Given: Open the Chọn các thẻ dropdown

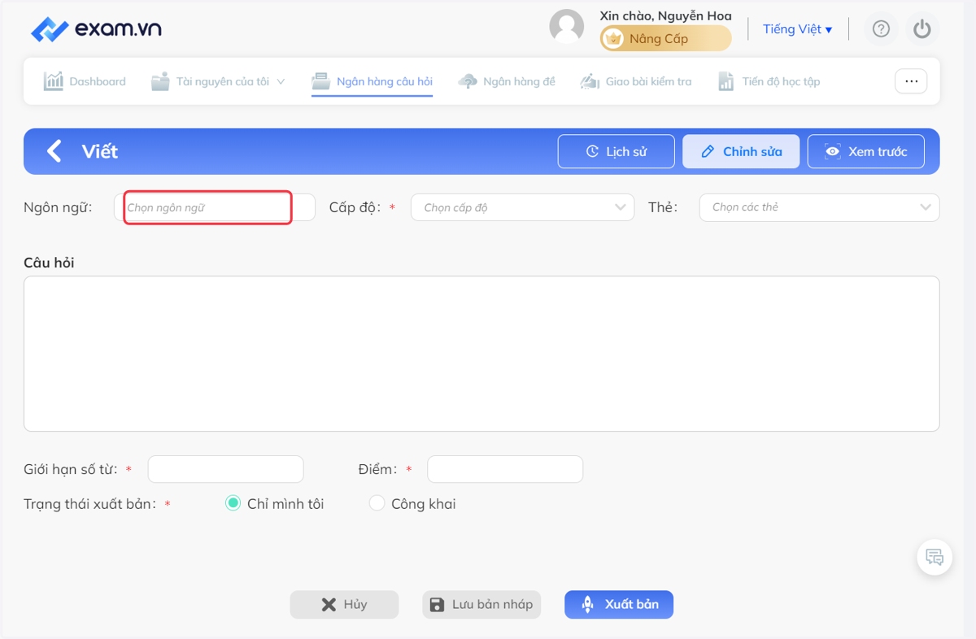Looking at the screenshot, I should click(x=819, y=207).
